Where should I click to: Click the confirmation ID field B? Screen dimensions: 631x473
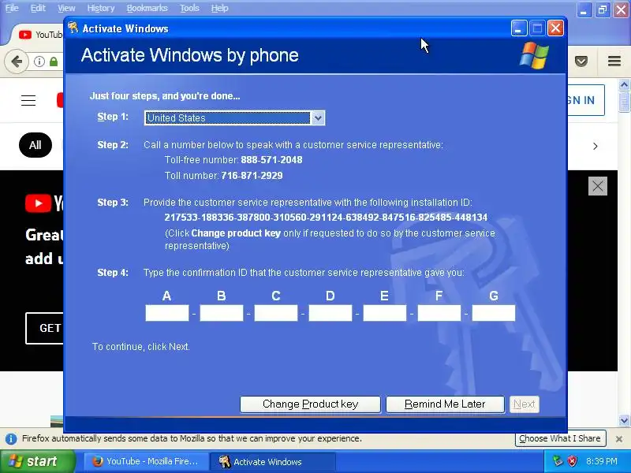[222, 313]
